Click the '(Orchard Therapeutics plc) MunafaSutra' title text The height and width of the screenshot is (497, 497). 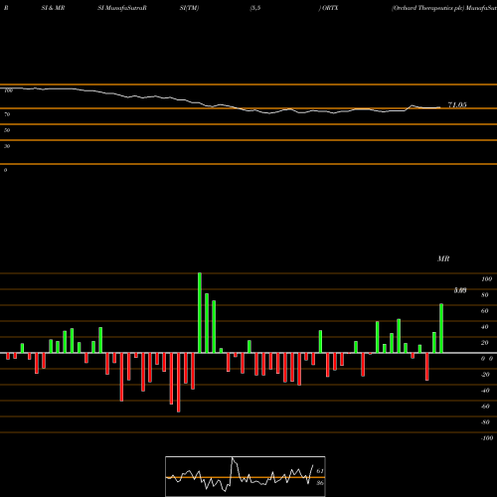click(444, 8)
